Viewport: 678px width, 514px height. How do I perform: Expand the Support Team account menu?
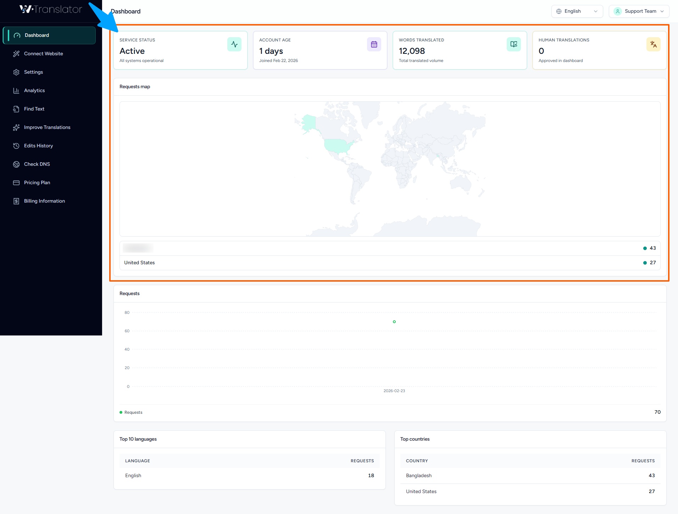pos(639,11)
